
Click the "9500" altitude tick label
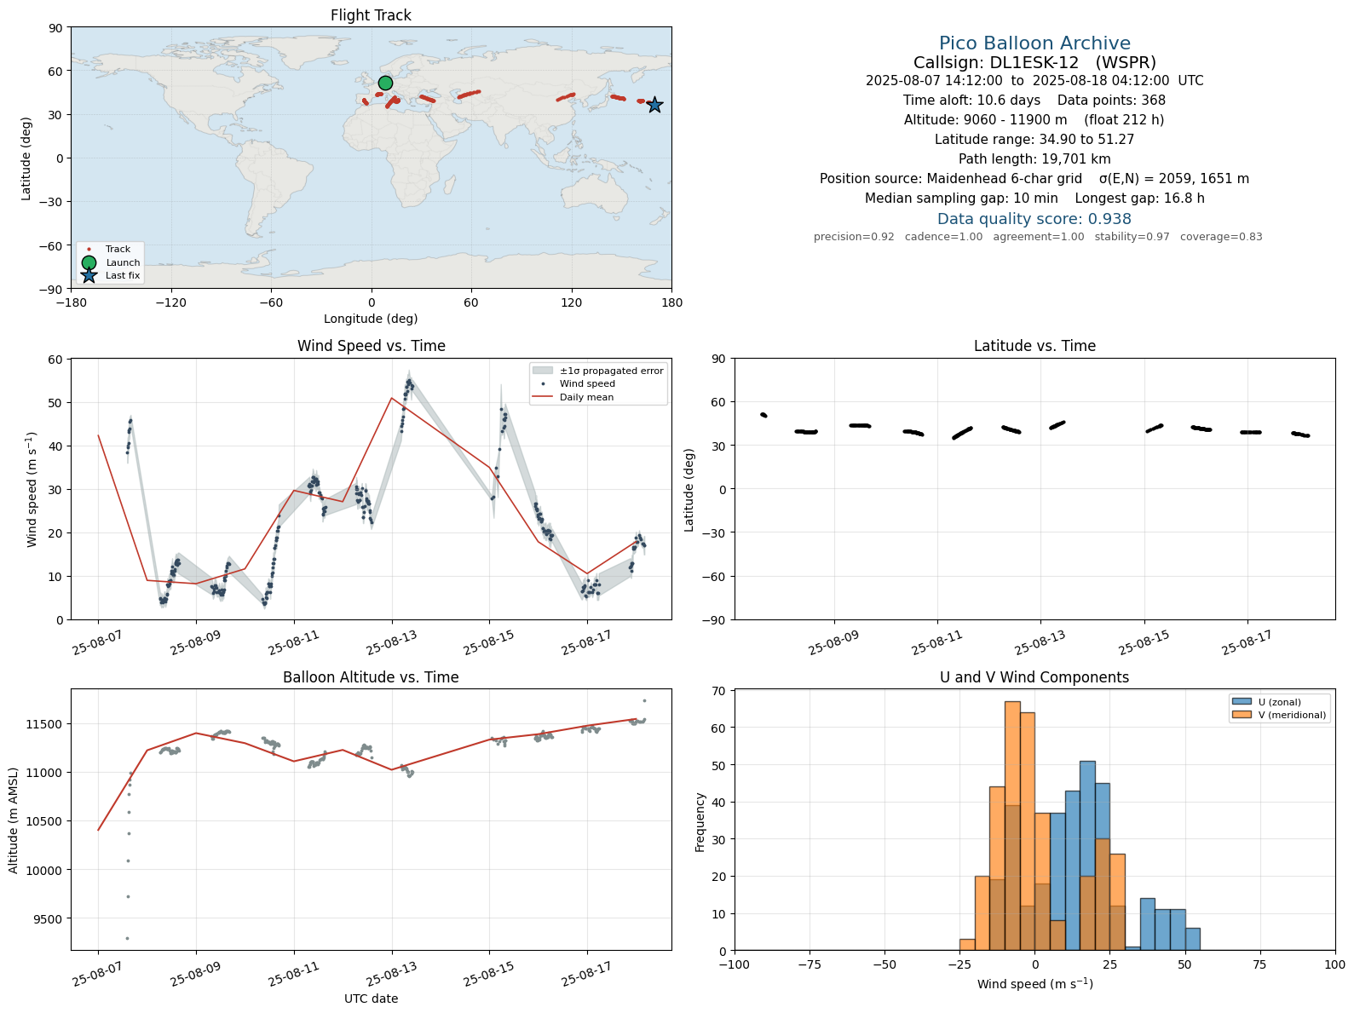click(x=48, y=919)
